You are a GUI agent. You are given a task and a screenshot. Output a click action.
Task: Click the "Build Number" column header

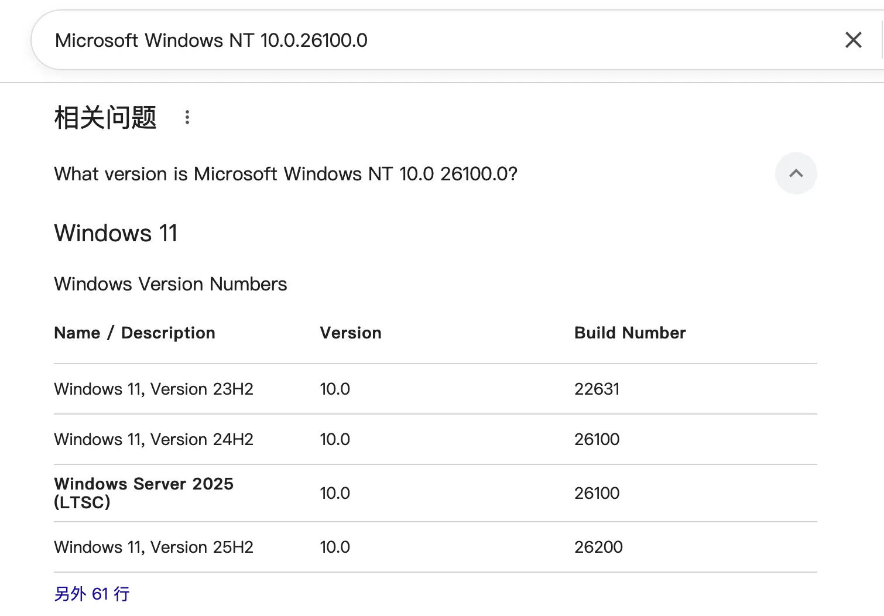pos(630,333)
